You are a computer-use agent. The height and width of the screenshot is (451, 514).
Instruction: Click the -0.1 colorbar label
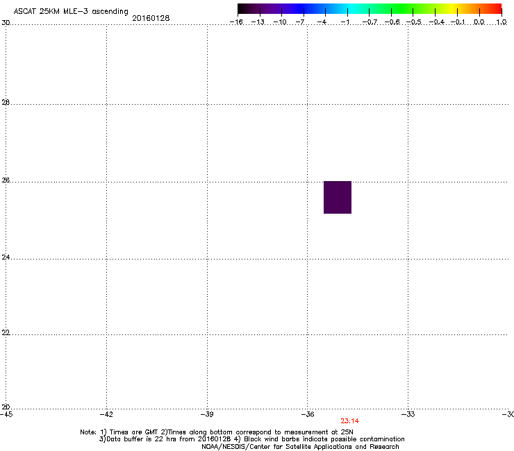(458, 22)
